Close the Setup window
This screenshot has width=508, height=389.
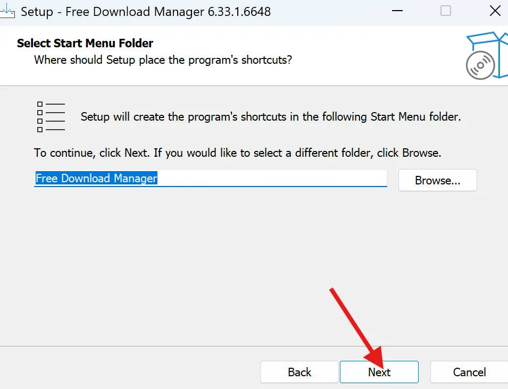[x=495, y=11]
